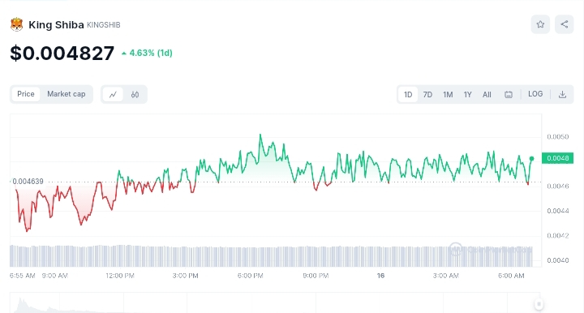Screen dimensions: 584x313
Task: Click the 0.0040 y-axis label
Action: pyautogui.click(x=558, y=260)
